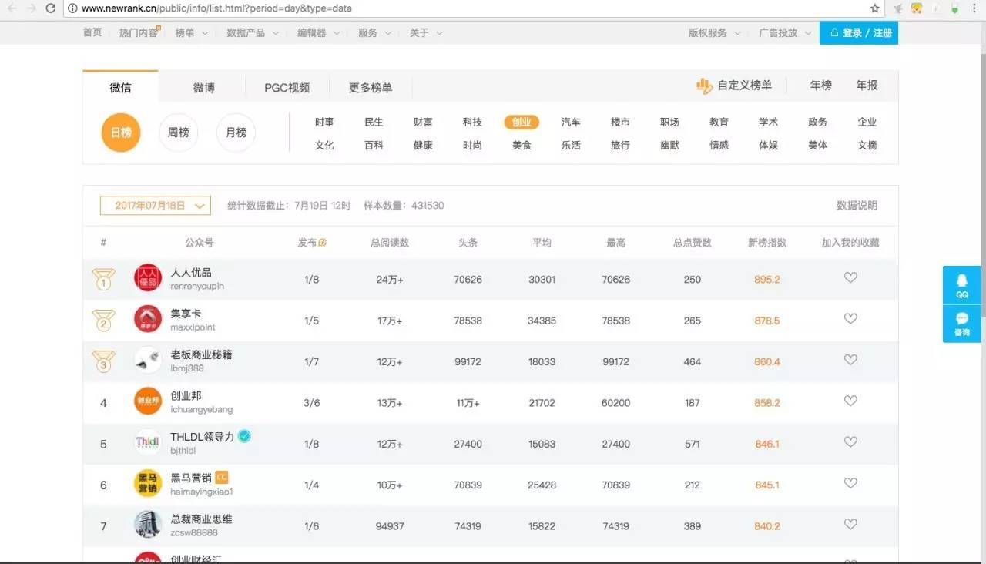Click the browser address bar URL
This screenshot has height=564, width=986.
pos(216,8)
